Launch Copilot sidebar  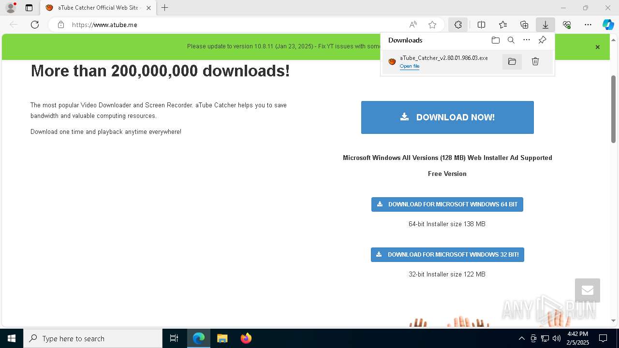tap(608, 25)
